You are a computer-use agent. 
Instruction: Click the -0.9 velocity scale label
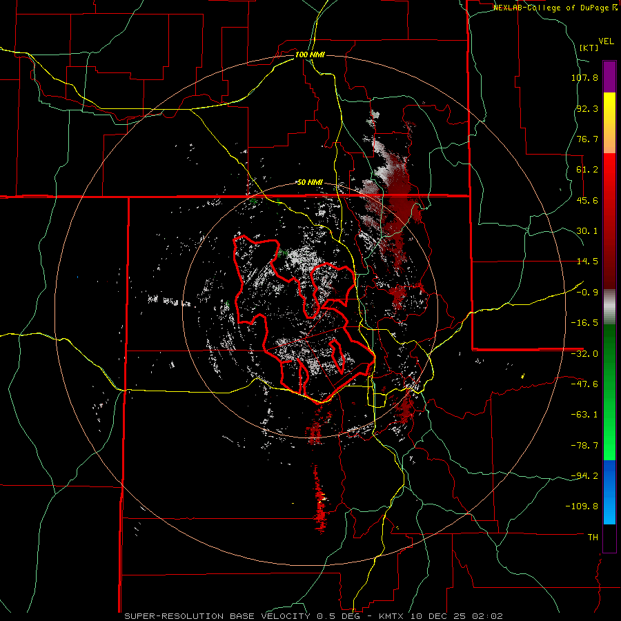click(587, 293)
